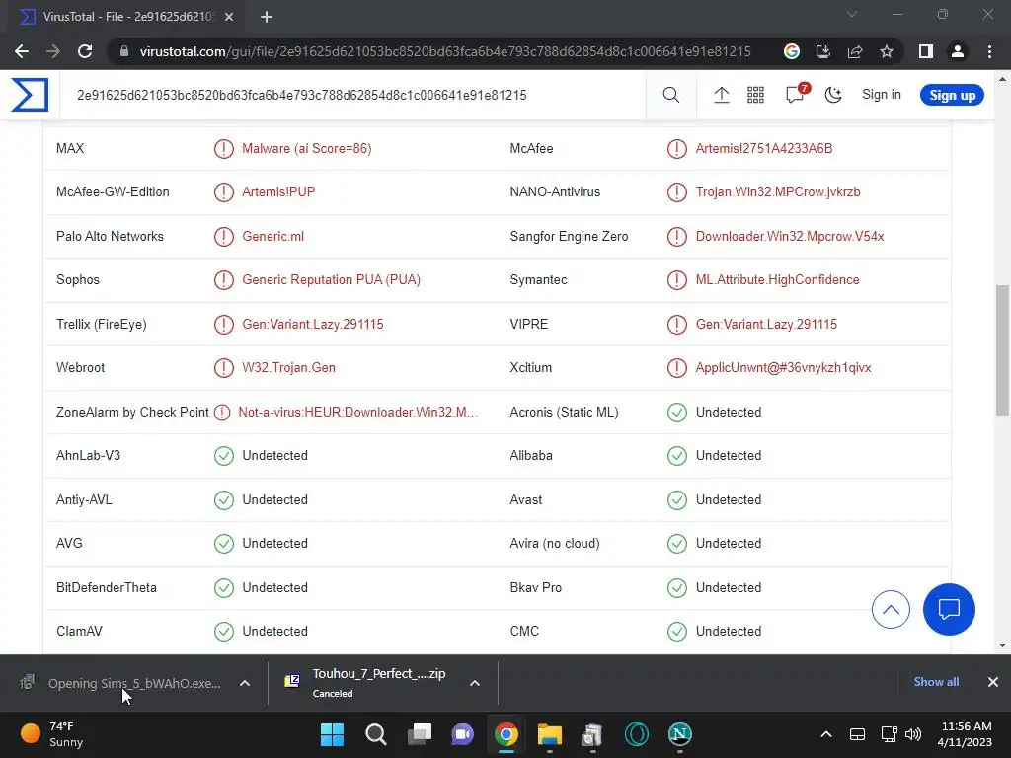The image size is (1011, 758).
Task: Close the VirusTotal tab
Action: tap(229, 17)
